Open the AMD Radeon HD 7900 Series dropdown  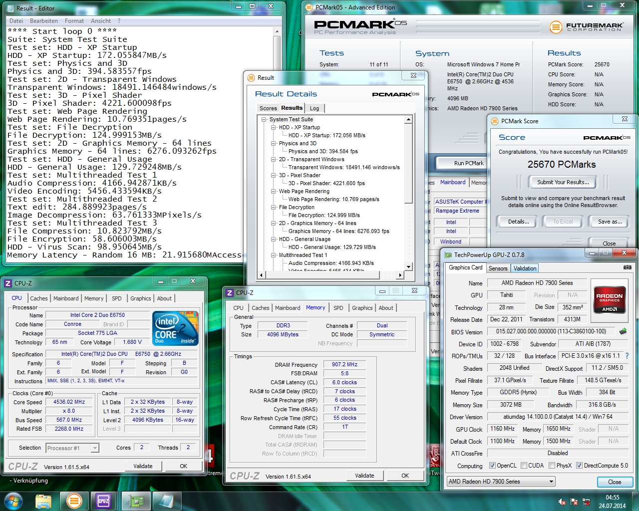[501, 482]
